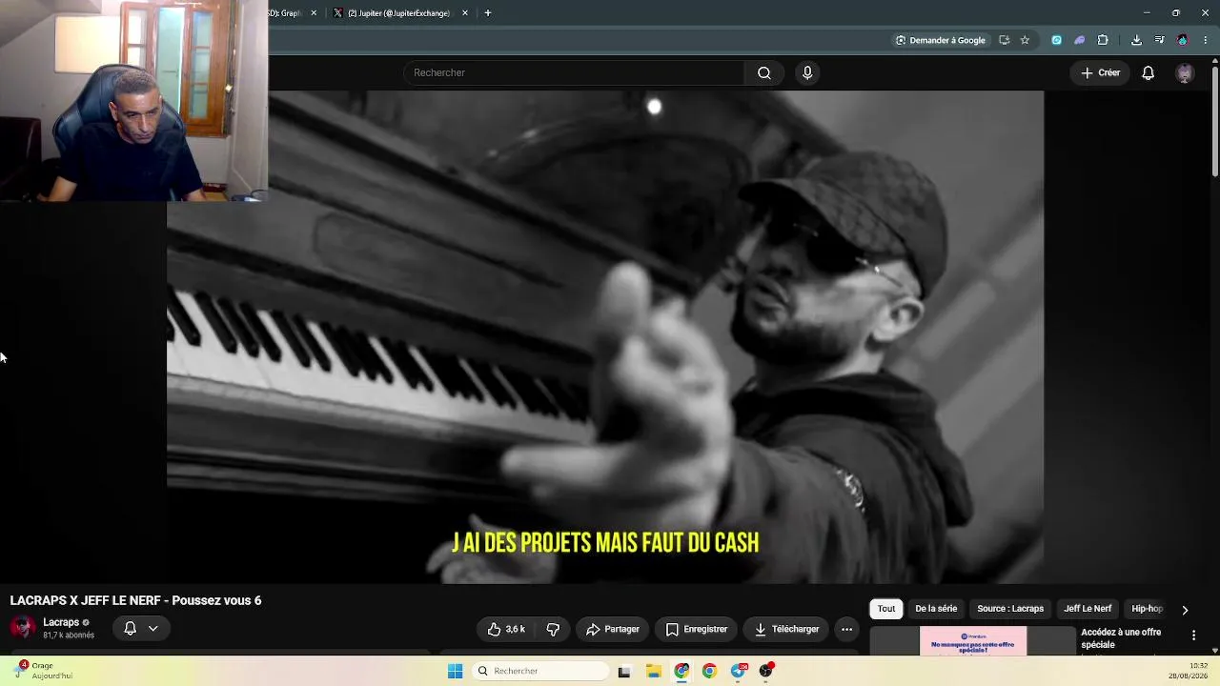Screen dimensions: 1220x686
Task: Dislike the video with thumbs-down icon
Action: point(553,629)
